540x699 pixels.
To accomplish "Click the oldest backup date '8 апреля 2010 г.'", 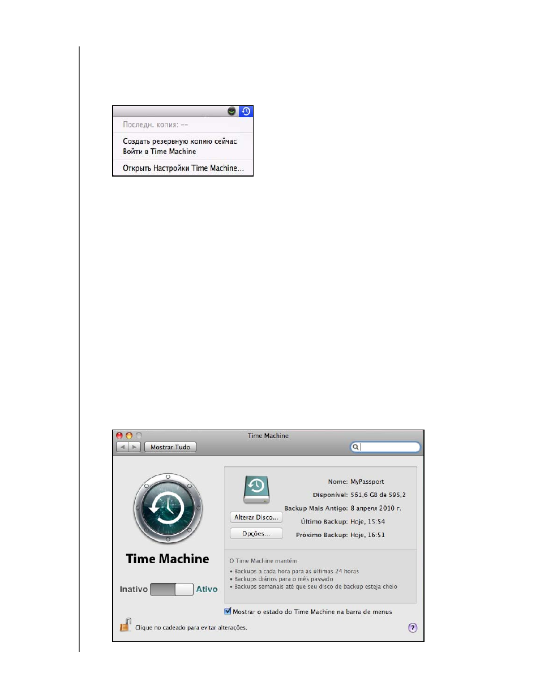I will 376,508.
